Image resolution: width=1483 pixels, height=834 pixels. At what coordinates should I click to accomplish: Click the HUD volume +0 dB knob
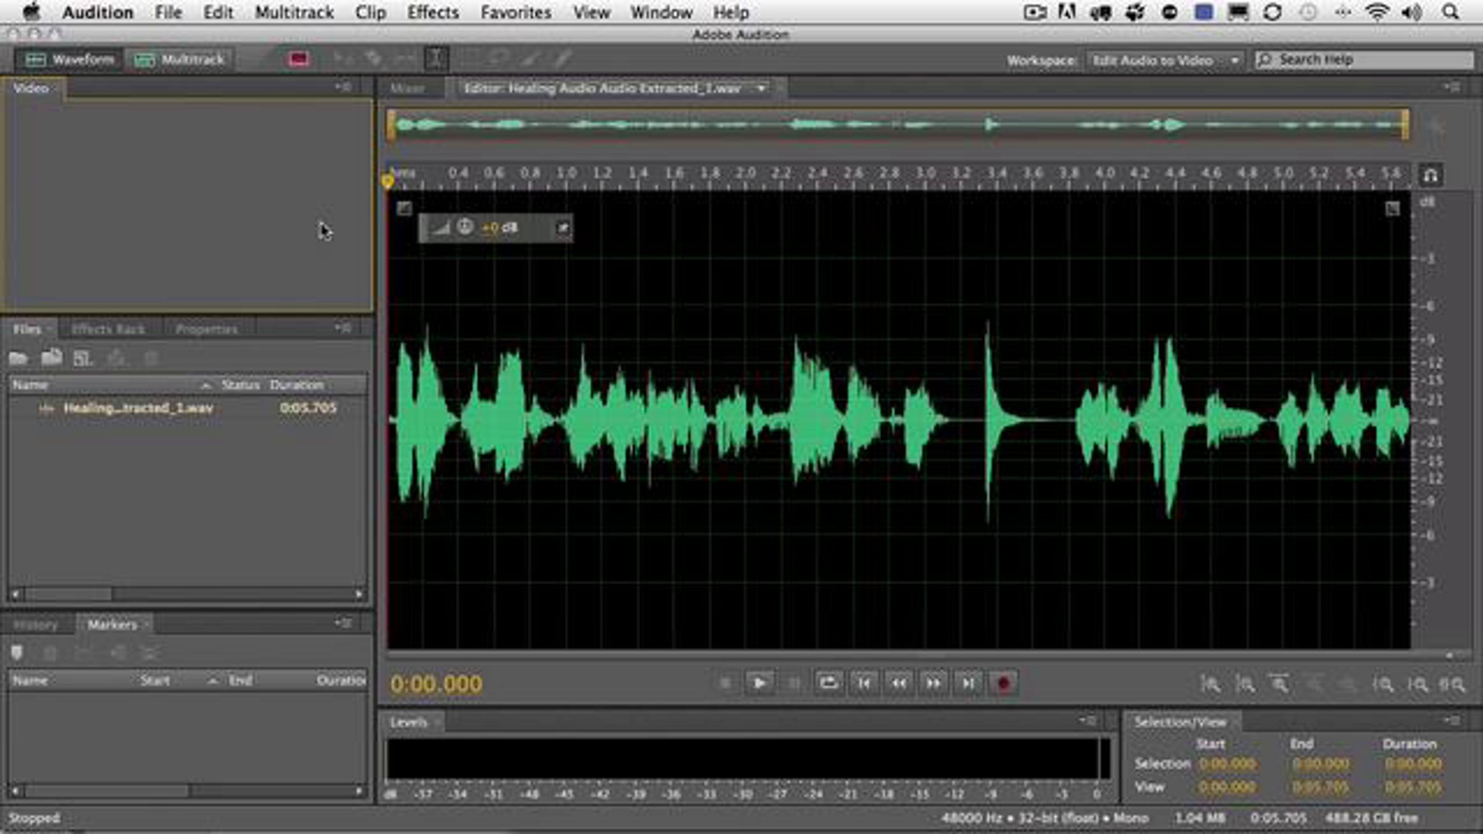tap(465, 227)
